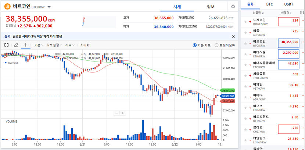Open 체인링크 LINK/KRW row
The image size is (305, 150).
(x=273, y=140)
